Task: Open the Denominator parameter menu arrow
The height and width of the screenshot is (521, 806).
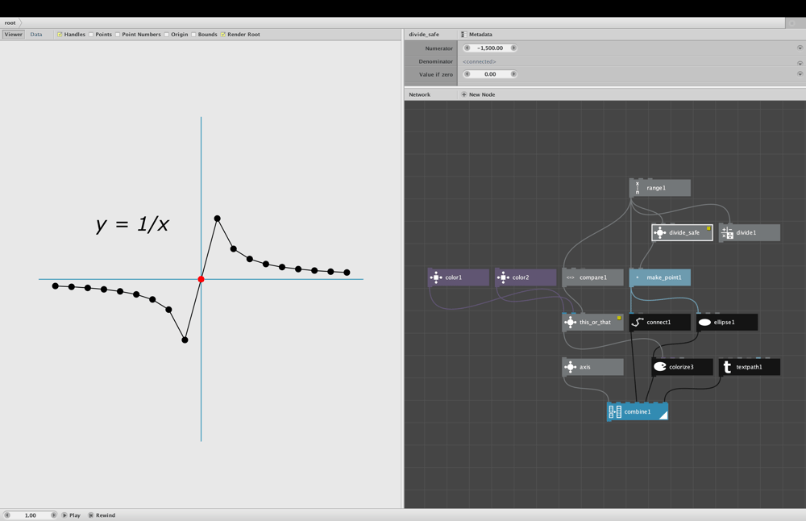Action: 800,63
